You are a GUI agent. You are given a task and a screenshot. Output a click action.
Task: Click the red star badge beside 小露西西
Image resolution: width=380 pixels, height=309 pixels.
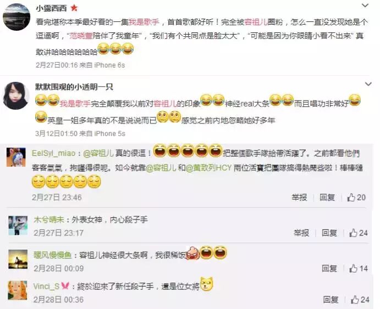pyautogui.click(x=74, y=8)
